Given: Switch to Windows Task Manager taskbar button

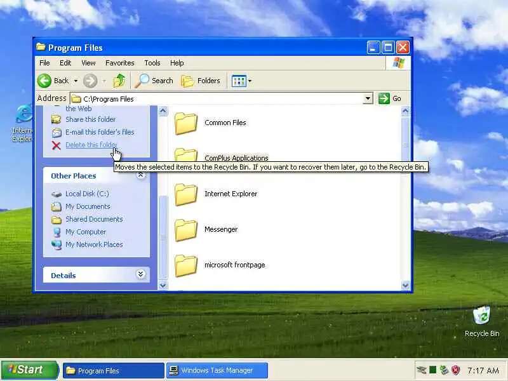Looking at the screenshot, I should (217, 370).
